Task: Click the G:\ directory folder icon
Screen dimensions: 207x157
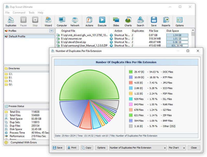Action: [6, 84]
